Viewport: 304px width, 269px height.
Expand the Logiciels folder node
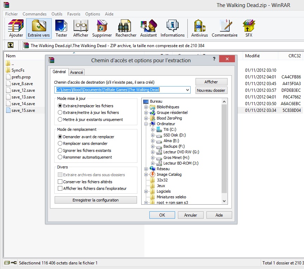[x=146, y=191]
